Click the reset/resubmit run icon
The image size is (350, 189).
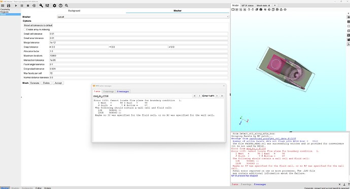click(34, 6)
